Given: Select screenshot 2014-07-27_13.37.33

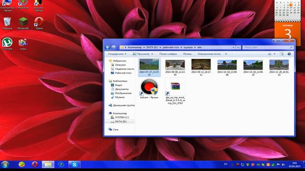Looking at the screenshot, I should tap(149, 67).
